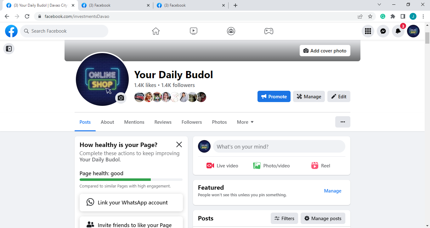Open the Groups icon in top navigation
Image resolution: width=430 pixels, height=228 pixels.
point(231,31)
